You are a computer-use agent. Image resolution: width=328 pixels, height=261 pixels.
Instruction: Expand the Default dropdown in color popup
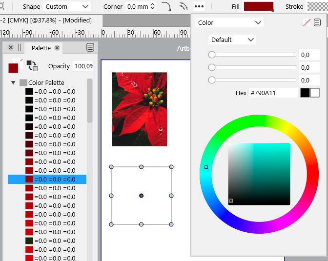232,40
